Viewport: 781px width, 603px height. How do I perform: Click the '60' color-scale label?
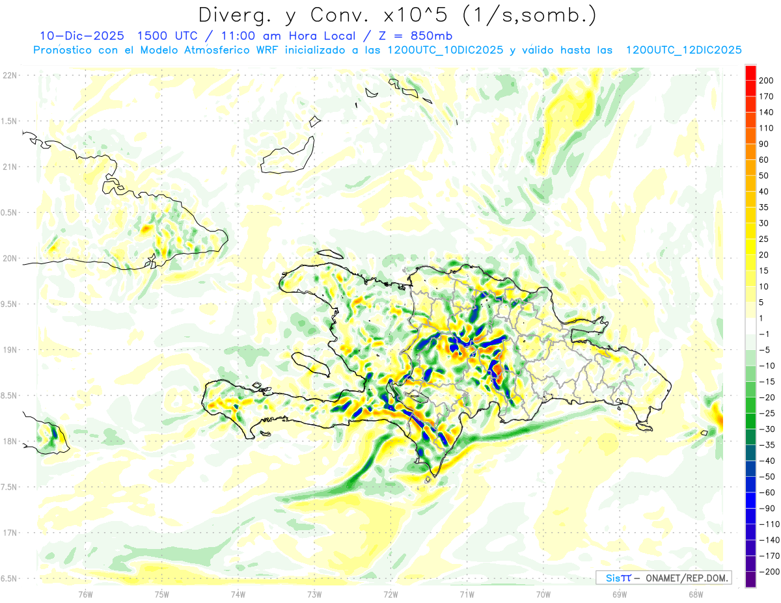coord(764,160)
